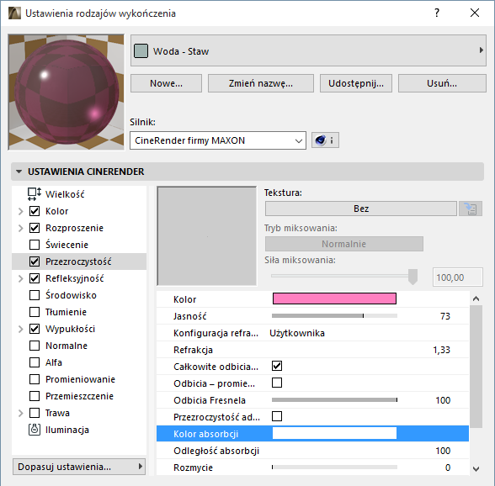The image size is (495, 486).
Task: Click the 100,00 mix strength field
Action: pyautogui.click(x=458, y=277)
